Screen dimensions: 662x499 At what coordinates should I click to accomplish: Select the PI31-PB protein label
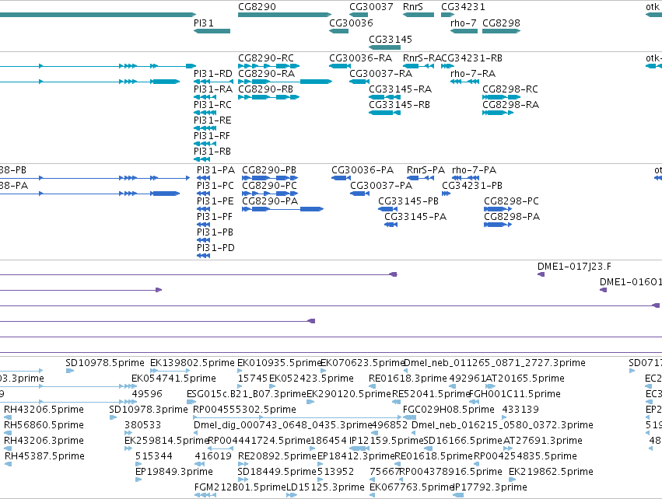(215, 232)
